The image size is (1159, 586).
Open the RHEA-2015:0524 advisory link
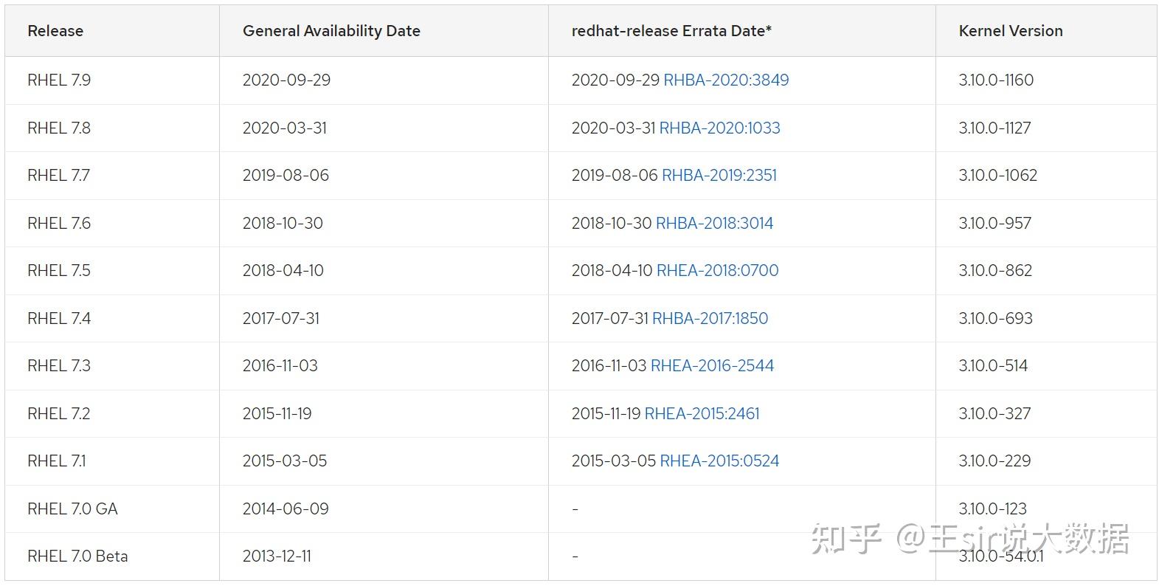pos(719,461)
